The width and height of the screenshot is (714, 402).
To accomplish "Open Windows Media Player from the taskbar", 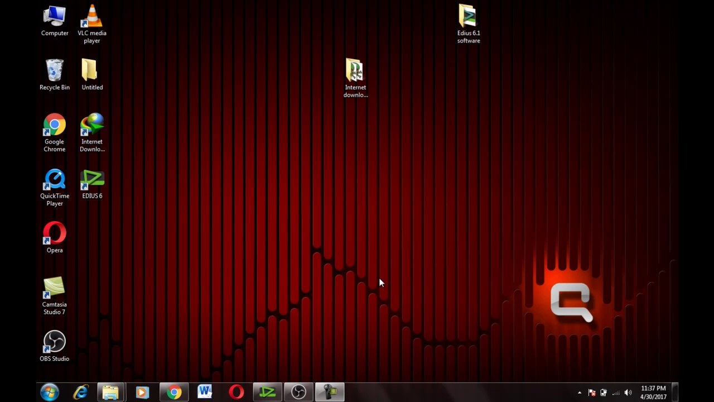I will (x=142, y=393).
